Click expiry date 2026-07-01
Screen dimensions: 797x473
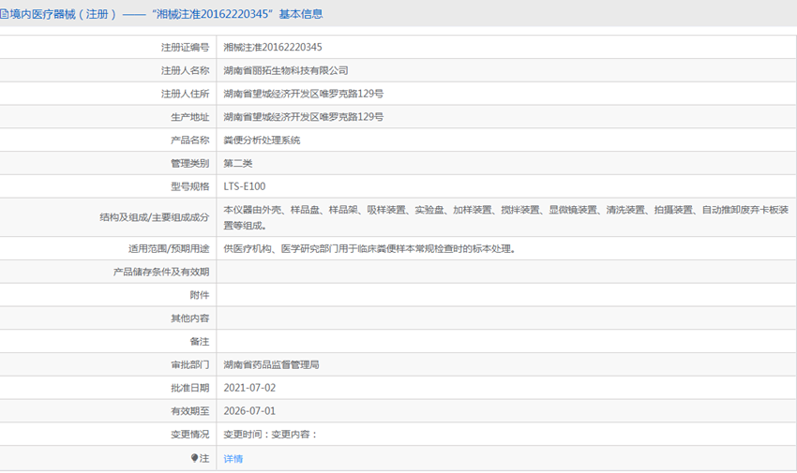[x=249, y=411]
